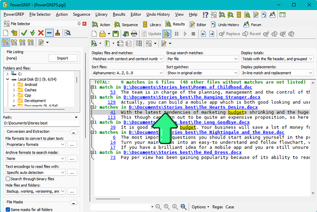
Task: Uncheck Same masks for all folders
Action: click(8, 210)
